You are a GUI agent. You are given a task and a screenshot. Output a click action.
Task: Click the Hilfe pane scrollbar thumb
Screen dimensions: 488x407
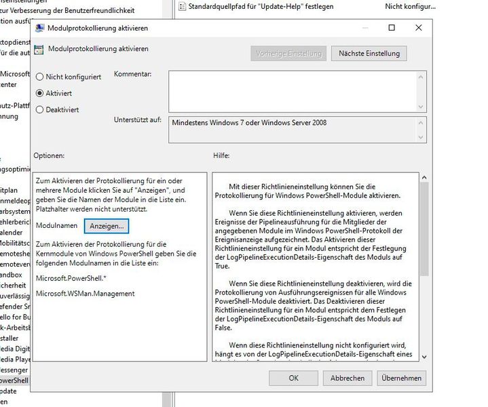(424, 229)
